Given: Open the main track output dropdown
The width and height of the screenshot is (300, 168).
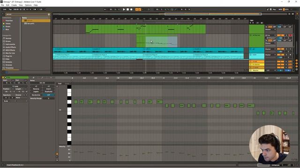Looking at the screenshot, I should click(270, 55).
